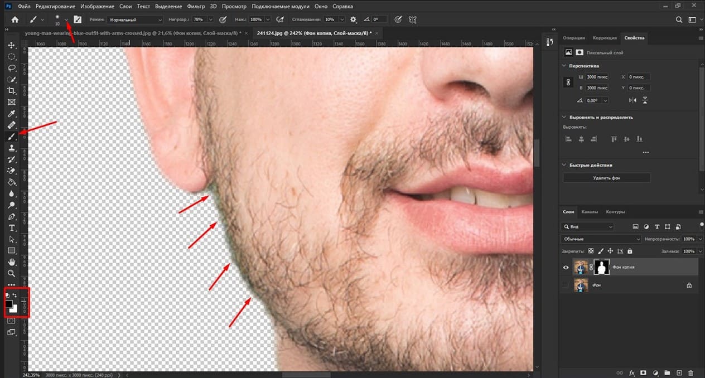Viewport: 705px width, 378px height.
Task: Select the Zoom tool
Action: click(11, 274)
